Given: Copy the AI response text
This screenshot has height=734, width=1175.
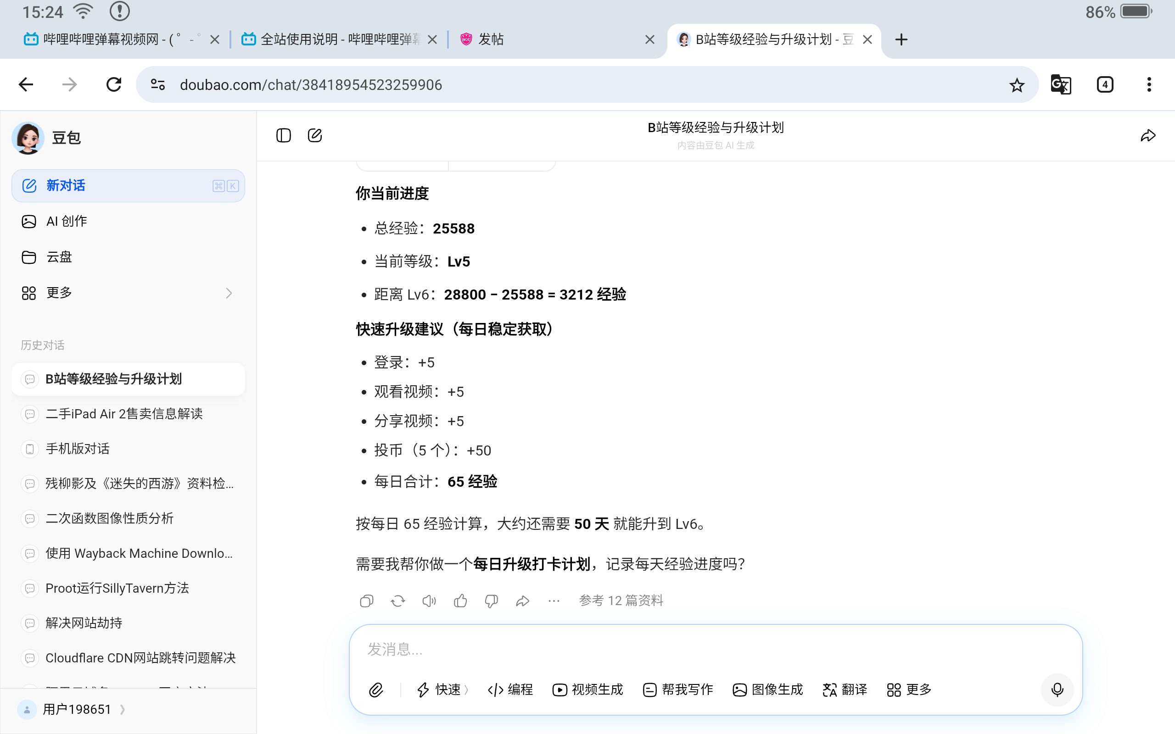Looking at the screenshot, I should (367, 601).
